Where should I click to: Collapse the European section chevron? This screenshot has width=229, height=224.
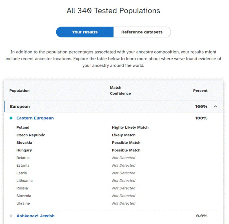[215, 107]
